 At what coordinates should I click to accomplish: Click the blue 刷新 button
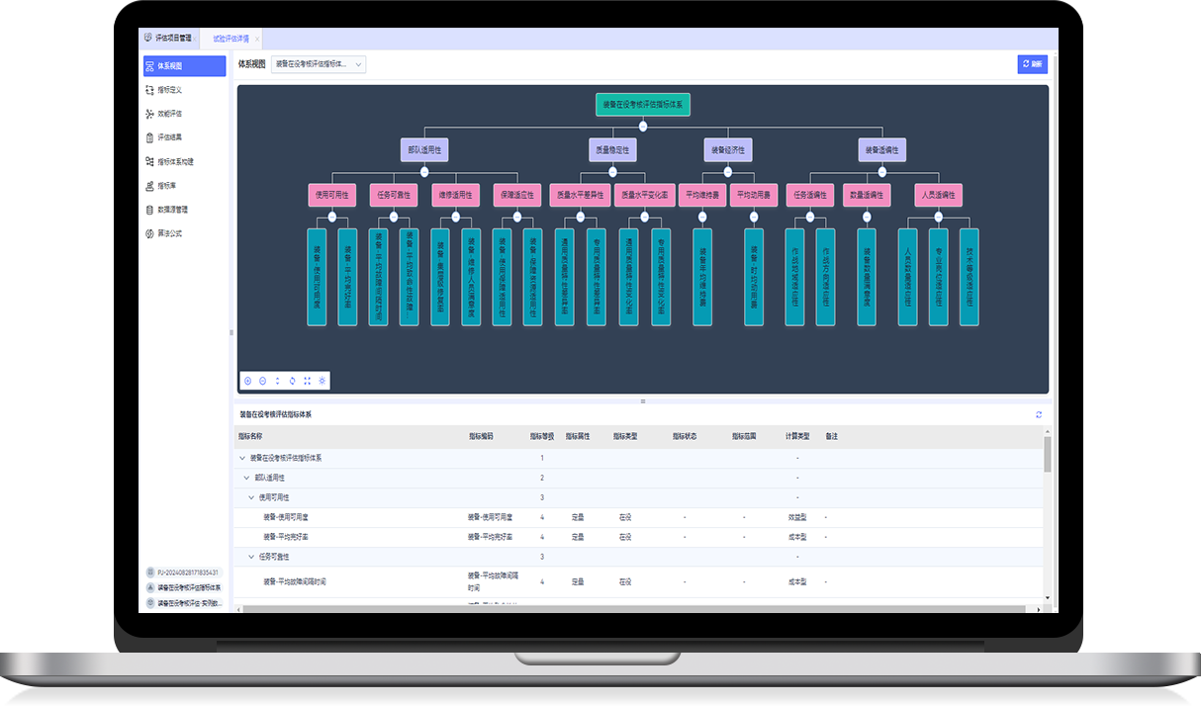point(1032,64)
